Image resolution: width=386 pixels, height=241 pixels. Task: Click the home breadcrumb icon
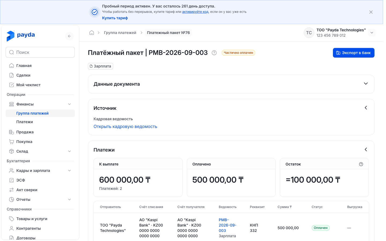tap(92, 33)
